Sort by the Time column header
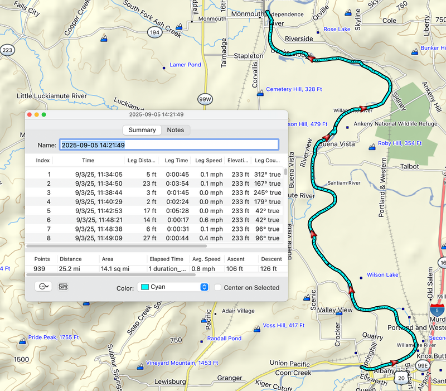This screenshot has height=391, width=446. (x=88, y=161)
